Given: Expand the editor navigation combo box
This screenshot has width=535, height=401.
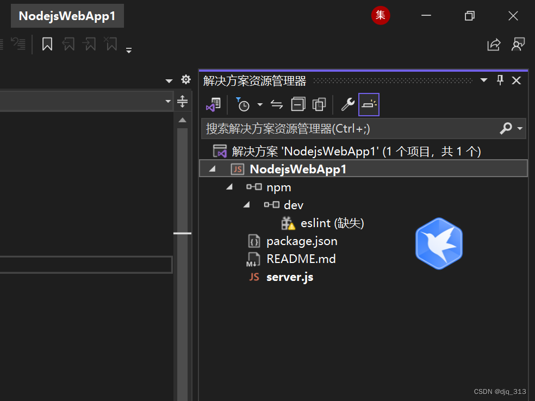Looking at the screenshot, I should click(168, 101).
